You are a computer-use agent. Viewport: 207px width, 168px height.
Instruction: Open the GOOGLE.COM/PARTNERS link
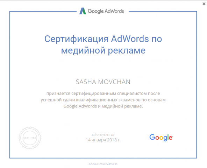click(103, 164)
